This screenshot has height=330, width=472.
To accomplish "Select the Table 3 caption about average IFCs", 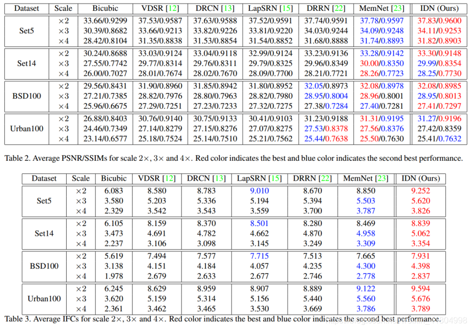I will [x=222, y=319].
